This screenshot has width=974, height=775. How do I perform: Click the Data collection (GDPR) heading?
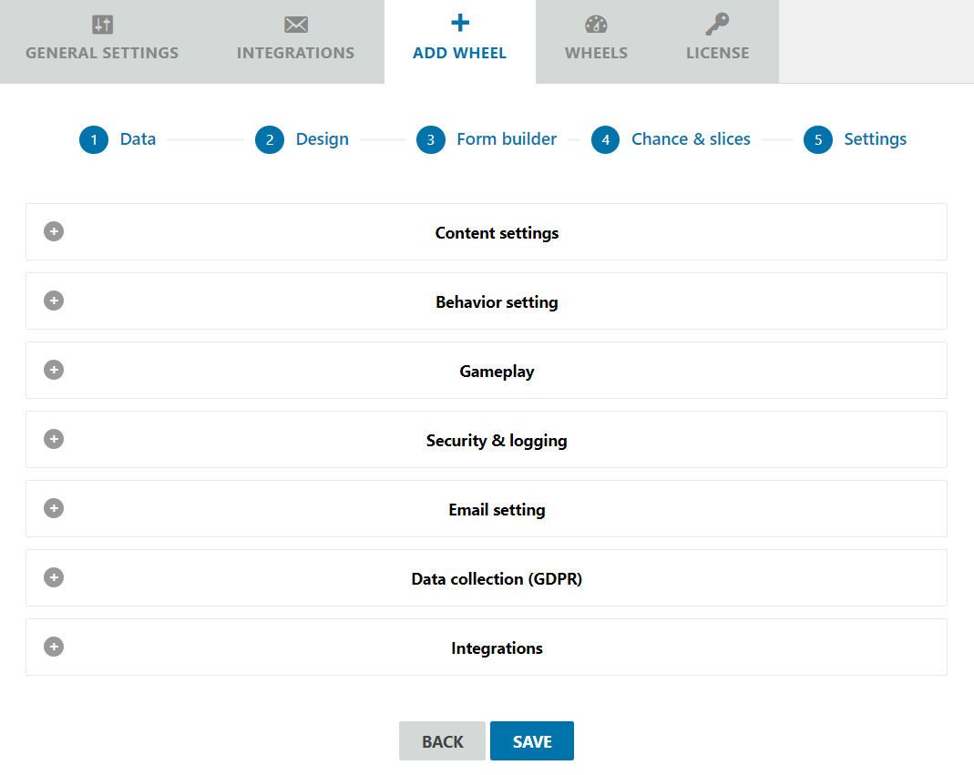tap(497, 579)
